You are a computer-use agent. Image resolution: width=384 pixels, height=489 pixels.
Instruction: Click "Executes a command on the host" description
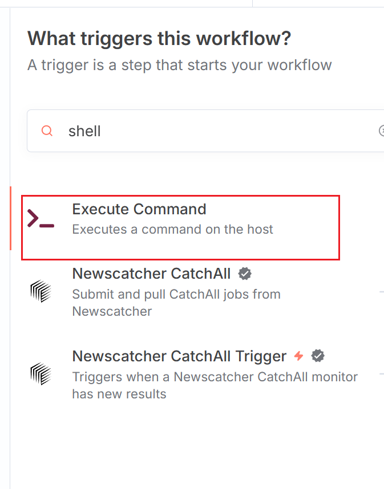click(x=172, y=229)
